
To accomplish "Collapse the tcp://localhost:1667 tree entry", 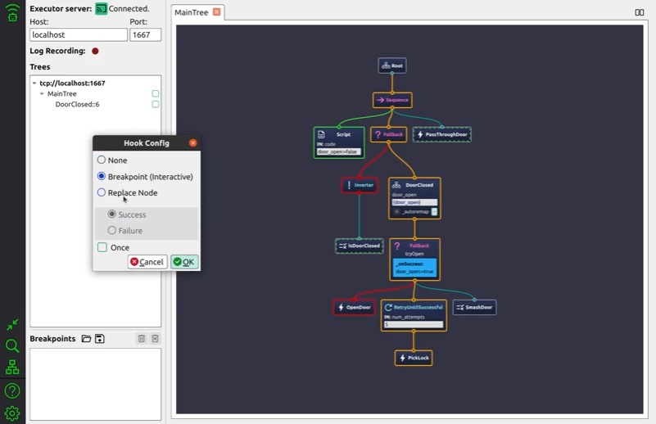I will 34,83.
